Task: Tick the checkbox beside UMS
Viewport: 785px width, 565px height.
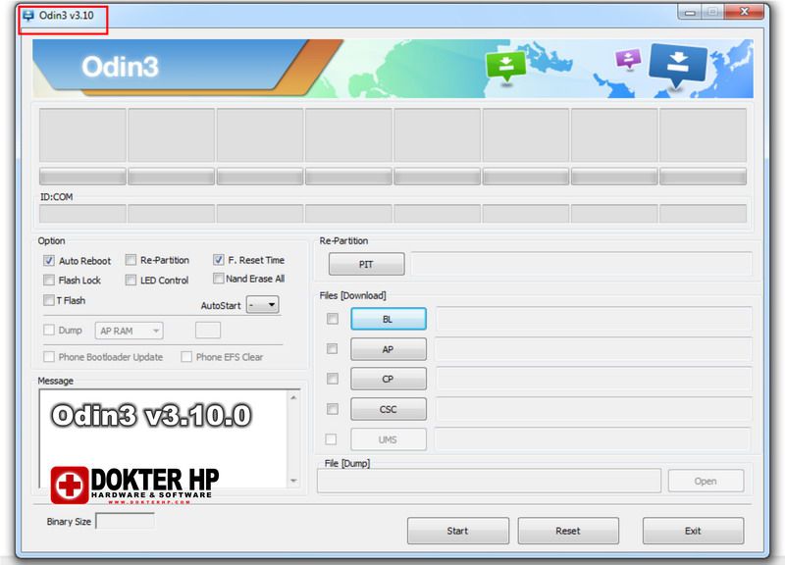Action: [x=331, y=439]
